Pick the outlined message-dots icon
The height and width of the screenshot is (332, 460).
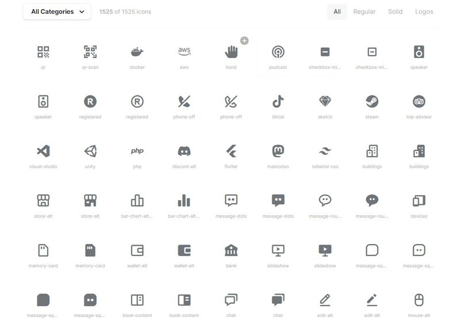pyautogui.click(x=231, y=200)
